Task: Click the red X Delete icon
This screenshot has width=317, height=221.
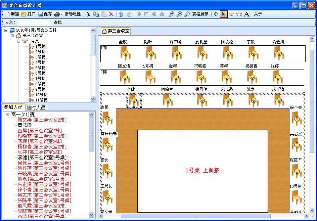Action: click(x=111, y=14)
